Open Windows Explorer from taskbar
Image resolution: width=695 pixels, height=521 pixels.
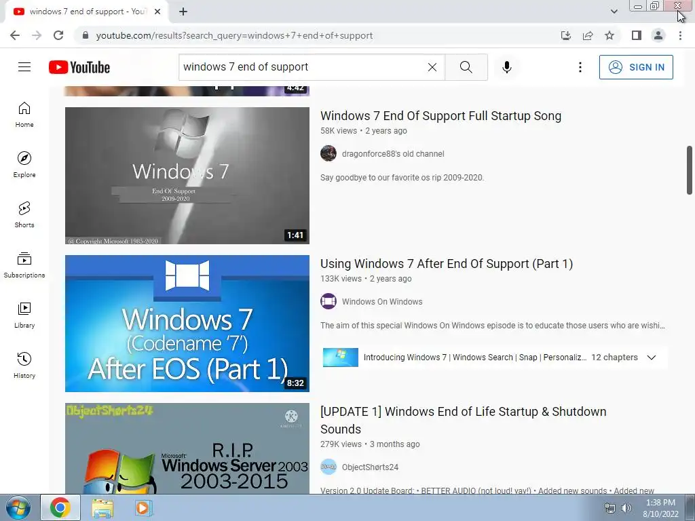pos(102,508)
